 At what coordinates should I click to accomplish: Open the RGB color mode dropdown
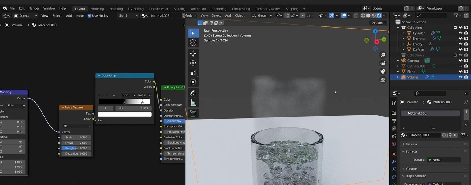128,95
